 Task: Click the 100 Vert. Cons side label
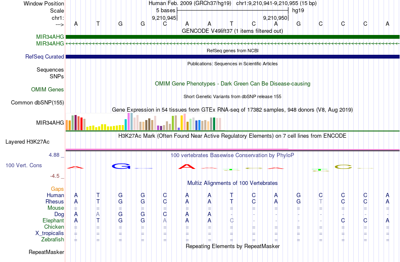pyautogui.click(x=24, y=165)
